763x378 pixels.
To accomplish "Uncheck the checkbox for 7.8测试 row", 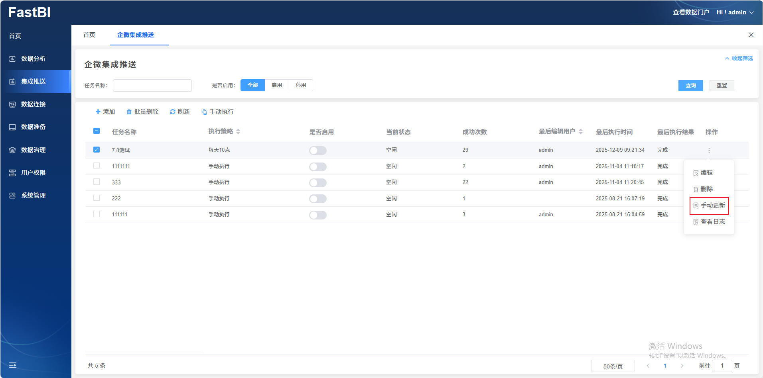I will [x=97, y=150].
